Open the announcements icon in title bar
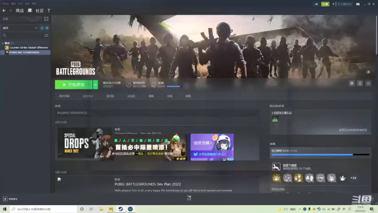This screenshot has width=378, height=213. pyautogui.click(x=316, y=4)
